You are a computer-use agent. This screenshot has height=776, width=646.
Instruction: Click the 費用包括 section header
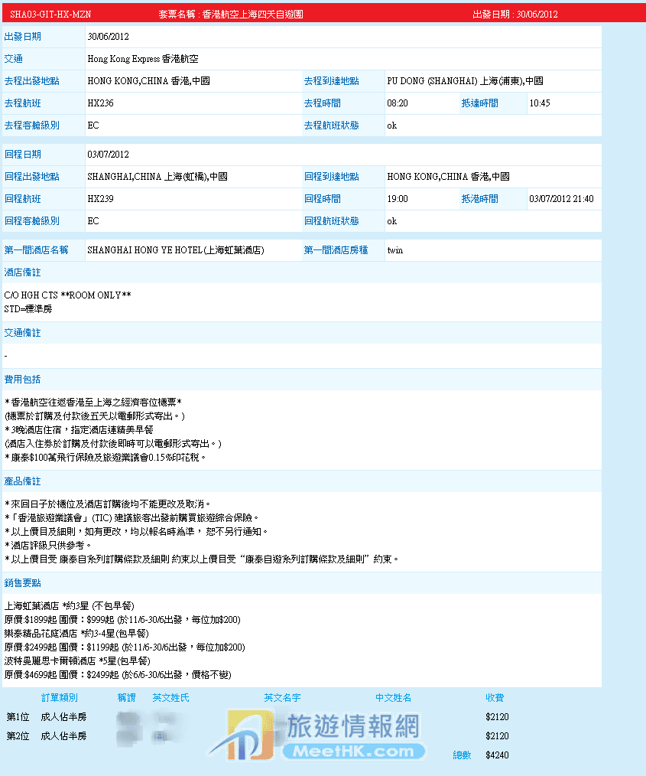coord(23,380)
